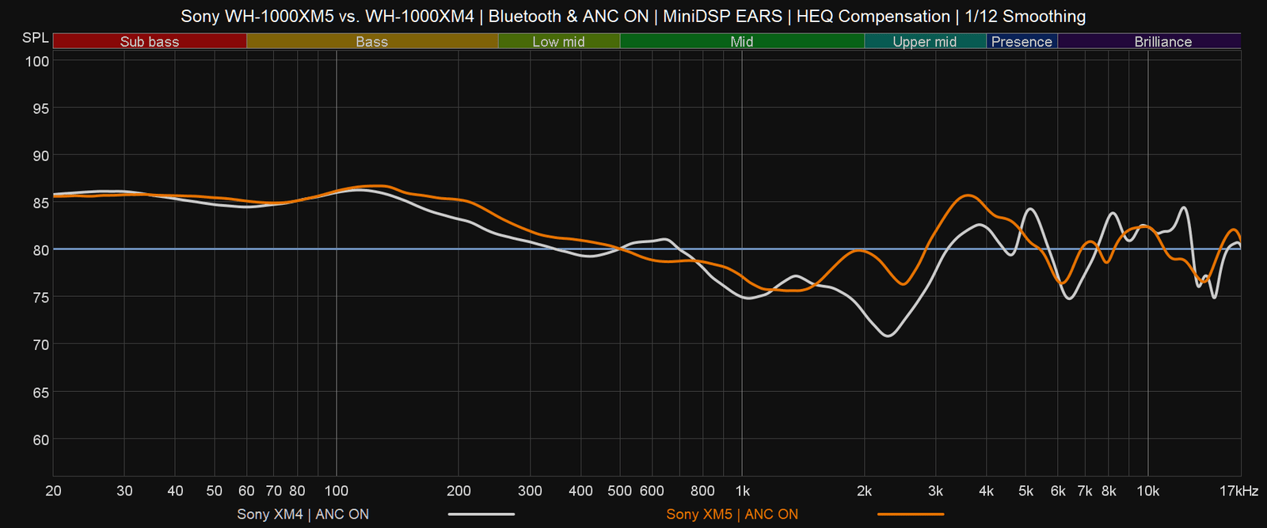Click the SPL axis label
Viewport: 1267px width, 528px height.
point(36,38)
